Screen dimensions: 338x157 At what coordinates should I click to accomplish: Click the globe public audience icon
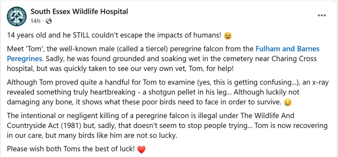[49, 21]
